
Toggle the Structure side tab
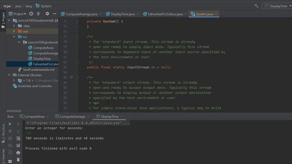[3, 133]
